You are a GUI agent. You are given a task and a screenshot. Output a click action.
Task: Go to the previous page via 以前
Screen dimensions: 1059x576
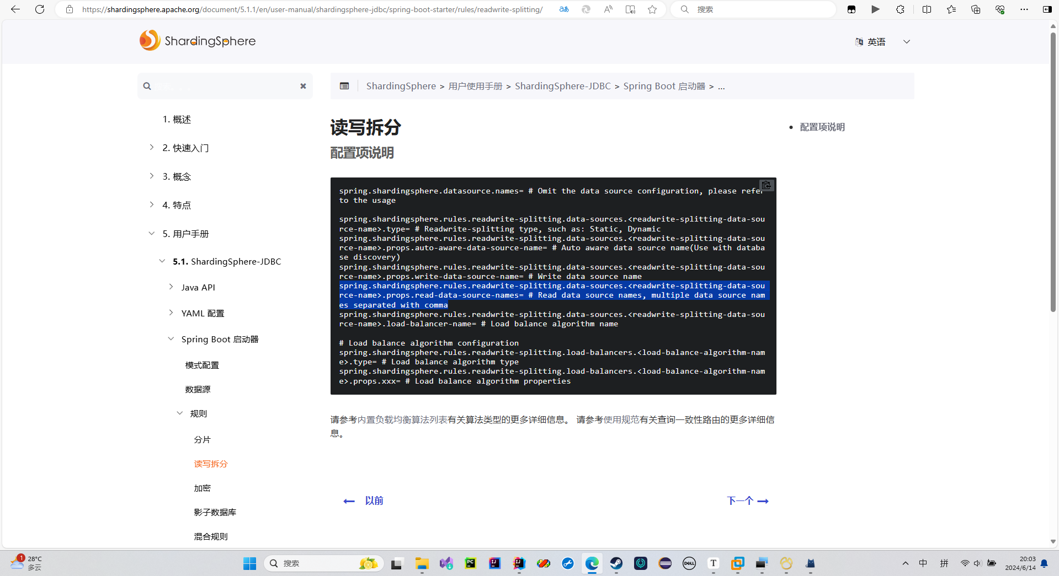pos(363,500)
